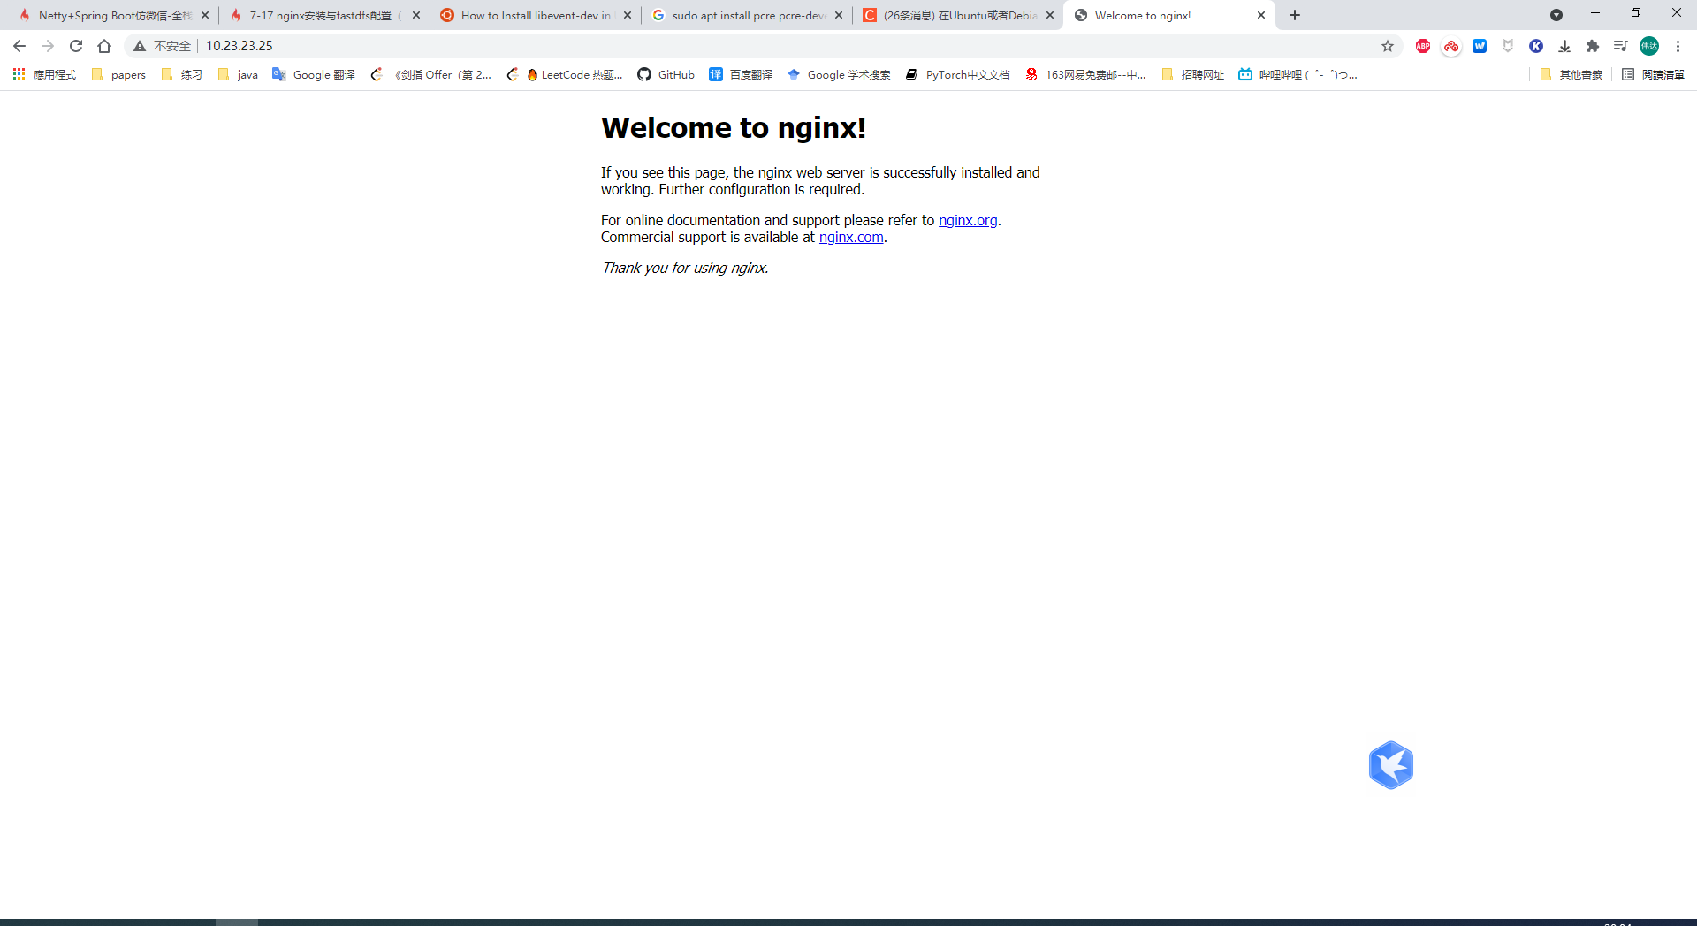Close the Welcome to nginx! tab
Viewport: 1697px width, 926px height.
1261,15
